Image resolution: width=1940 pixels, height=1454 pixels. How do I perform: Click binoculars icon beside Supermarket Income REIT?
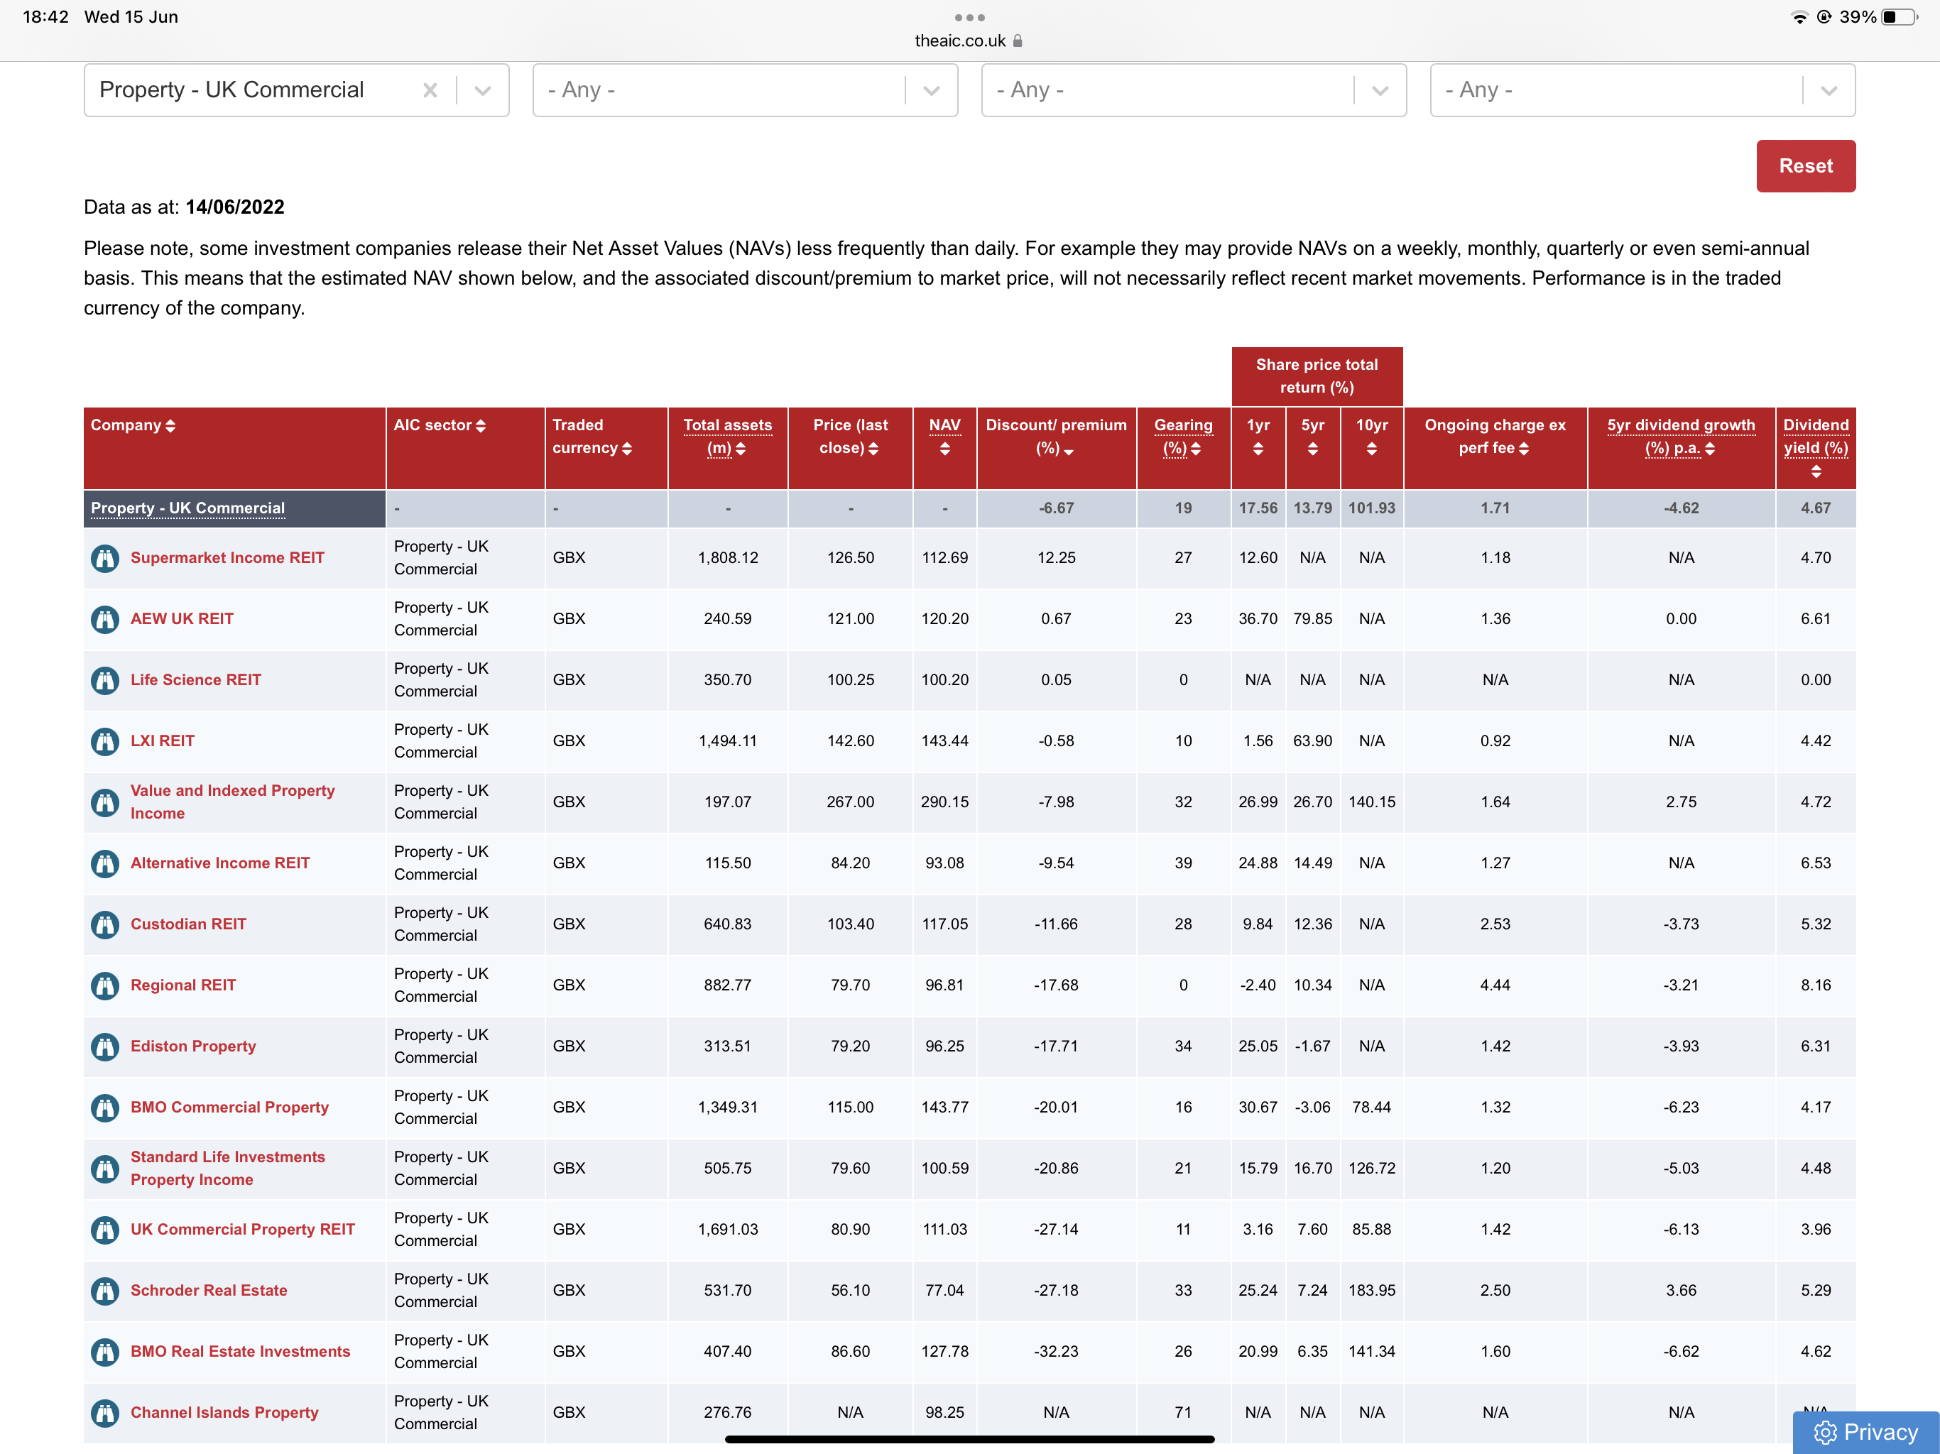[x=105, y=559]
